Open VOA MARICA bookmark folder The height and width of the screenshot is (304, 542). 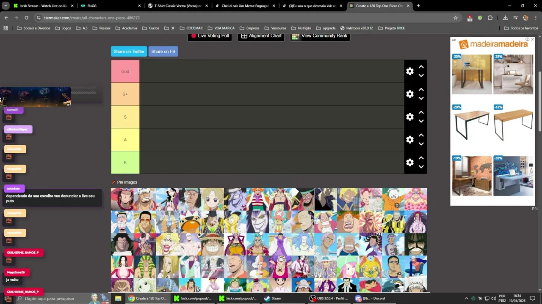pos(221,28)
